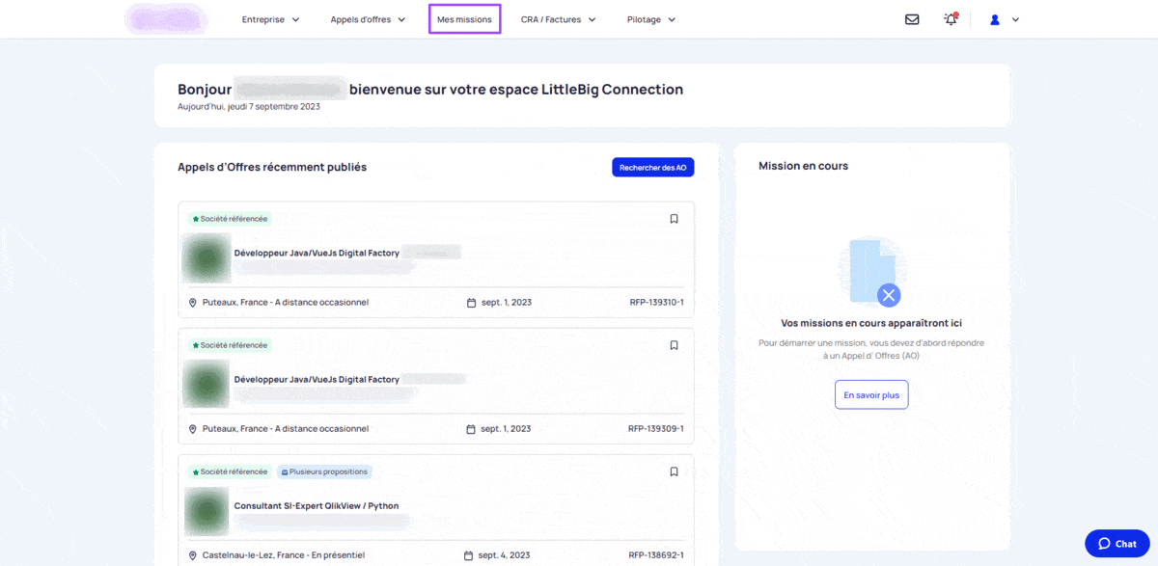Open the account menu chevron
Image resolution: width=1158 pixels, height=566 pixels.
[x=1015, y=19]
